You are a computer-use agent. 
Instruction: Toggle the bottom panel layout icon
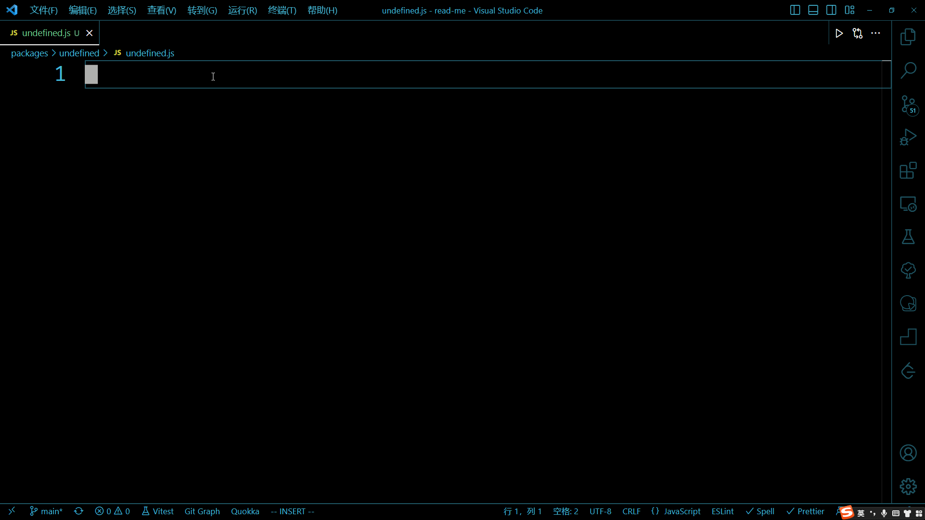pyautogui.click(x=813, y=10)
